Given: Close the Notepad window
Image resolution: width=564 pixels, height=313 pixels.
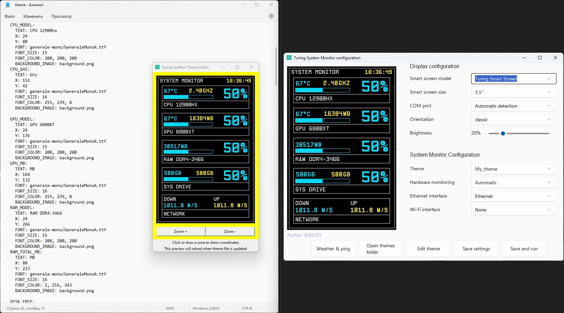Looking at the screenshot, I should 271,5.
